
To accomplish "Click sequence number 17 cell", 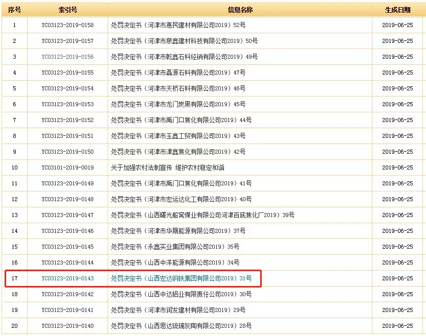I will coord(14,278).
